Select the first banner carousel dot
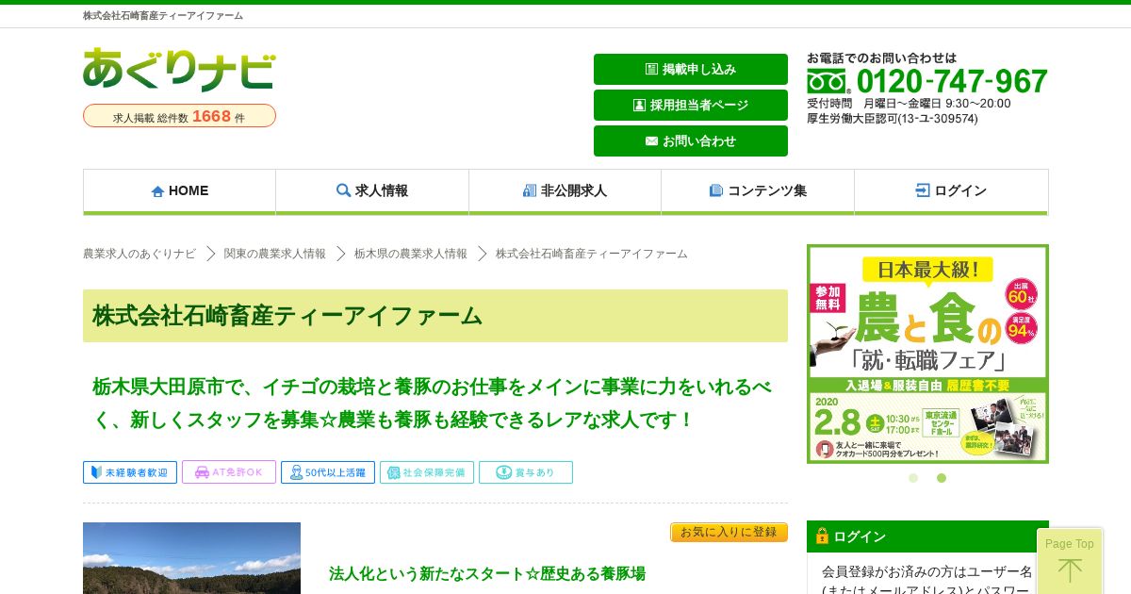1131x594 pixels. (x=913, y=478)
